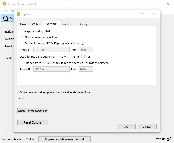Click the BTC unit selector in status bar
Screen dimensions: 174x143
pyautogui.click(x=158, y=139)
